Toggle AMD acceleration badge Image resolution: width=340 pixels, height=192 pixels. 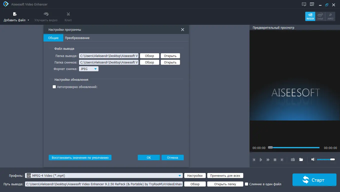point(330,16)
